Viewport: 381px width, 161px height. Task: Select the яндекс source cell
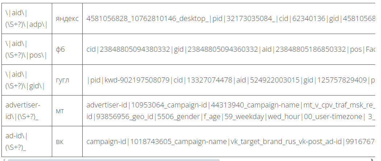coord(67,19)
